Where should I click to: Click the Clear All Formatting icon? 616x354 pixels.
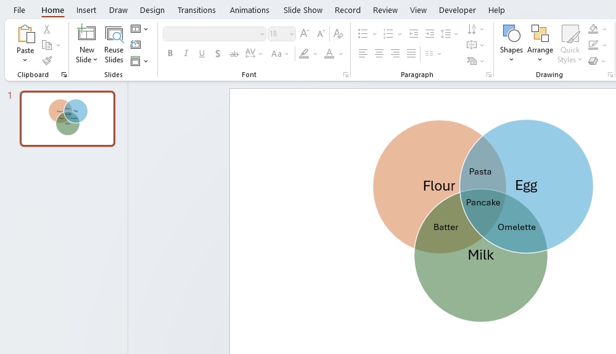click(x=339, y=34)
